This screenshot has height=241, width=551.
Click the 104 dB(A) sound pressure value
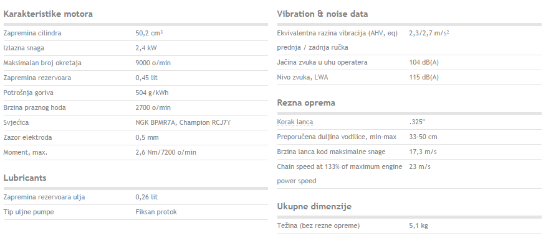(424, 62)
